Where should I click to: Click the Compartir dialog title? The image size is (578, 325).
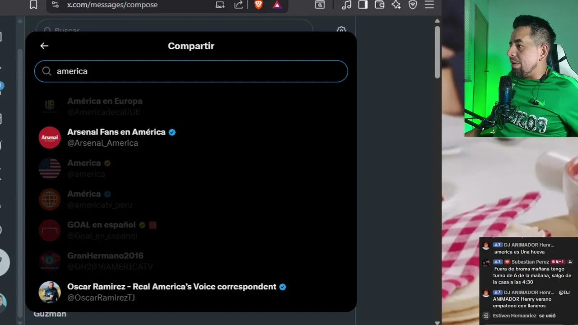191,46
